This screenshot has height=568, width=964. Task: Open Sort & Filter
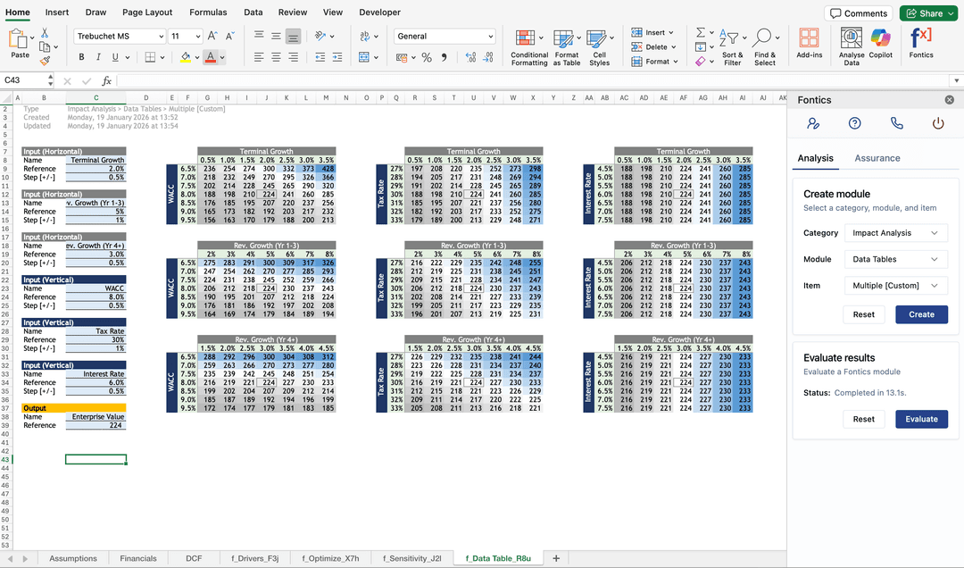coord(732,48)
